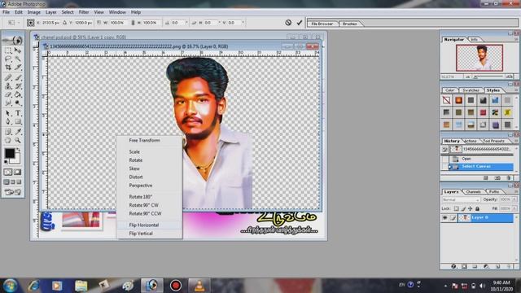Screen dimensions: 521x293
Task: Select the Type tool
Action: click(18, 113)
